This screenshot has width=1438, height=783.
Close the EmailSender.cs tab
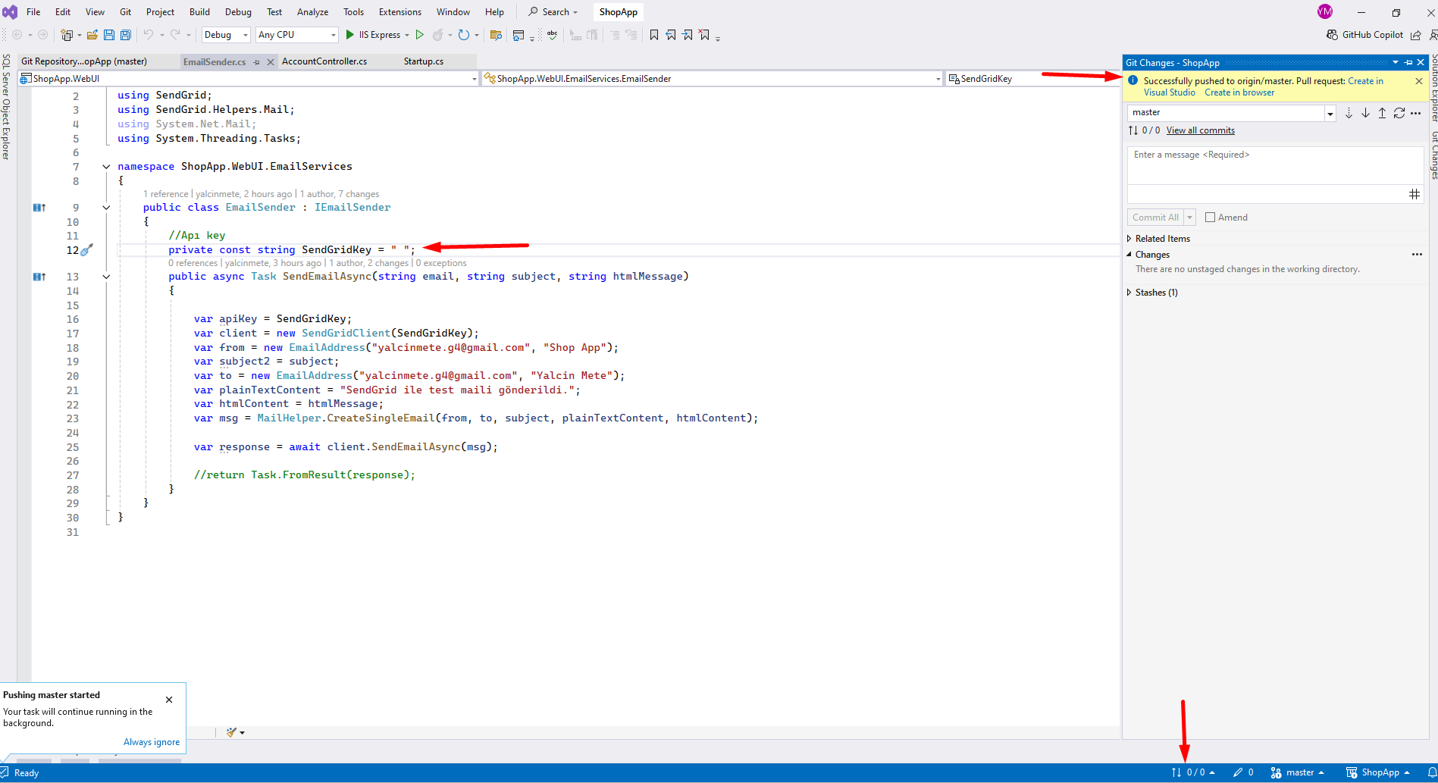(x=271, y=62)
